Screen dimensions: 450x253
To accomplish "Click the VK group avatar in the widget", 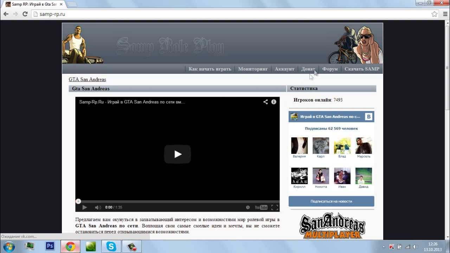I will point(294,117).
